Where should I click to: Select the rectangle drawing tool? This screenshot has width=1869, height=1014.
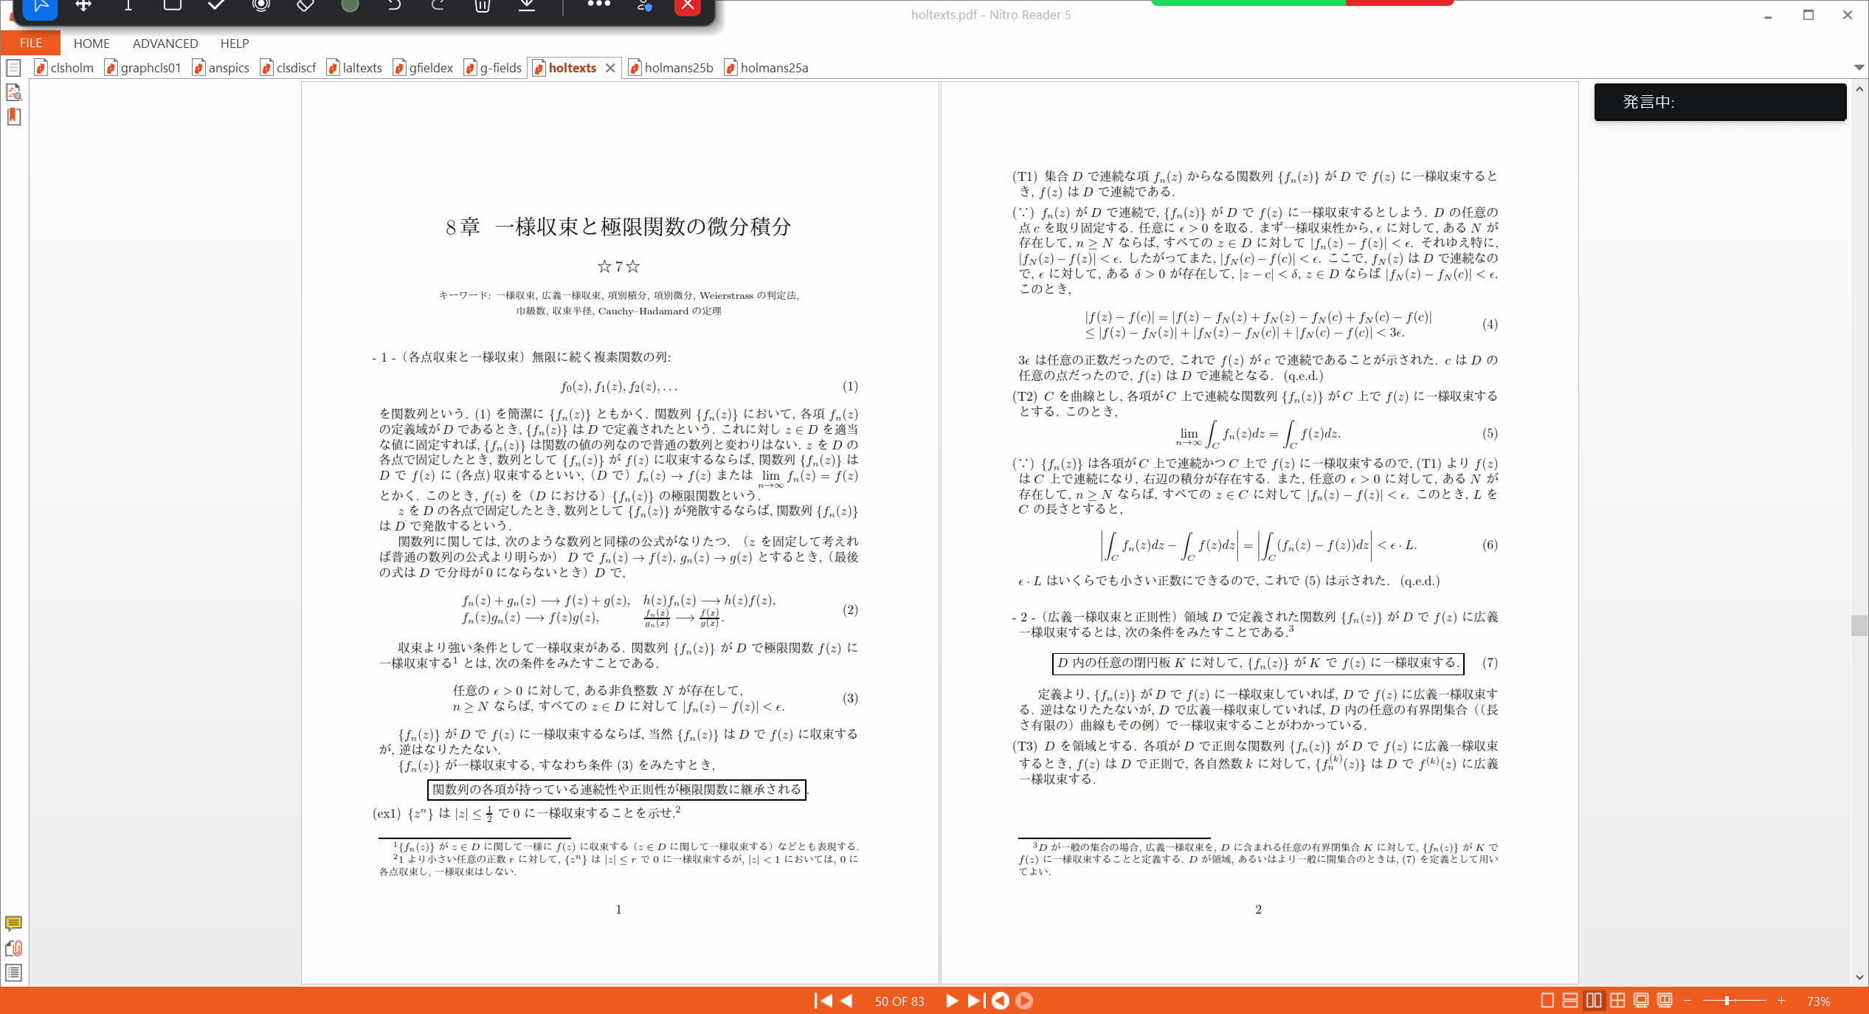click(x=171, y=6)
